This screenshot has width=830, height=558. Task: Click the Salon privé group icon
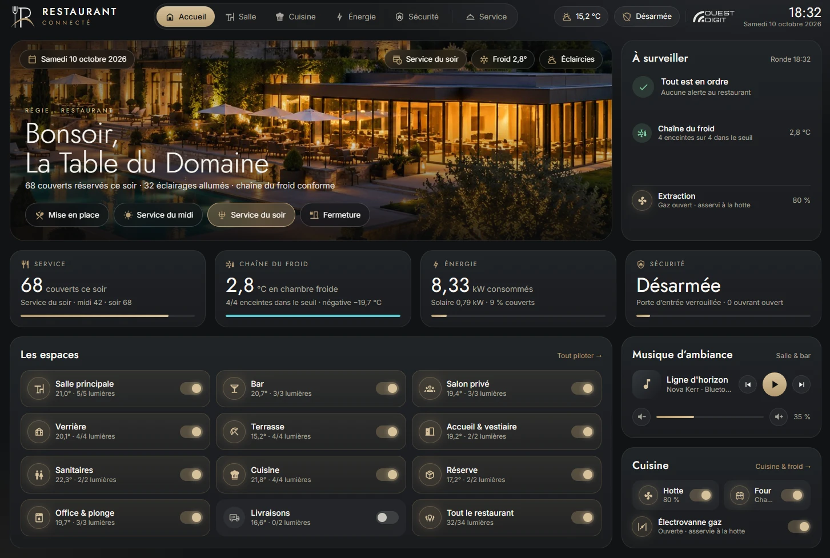click(430, 389)
